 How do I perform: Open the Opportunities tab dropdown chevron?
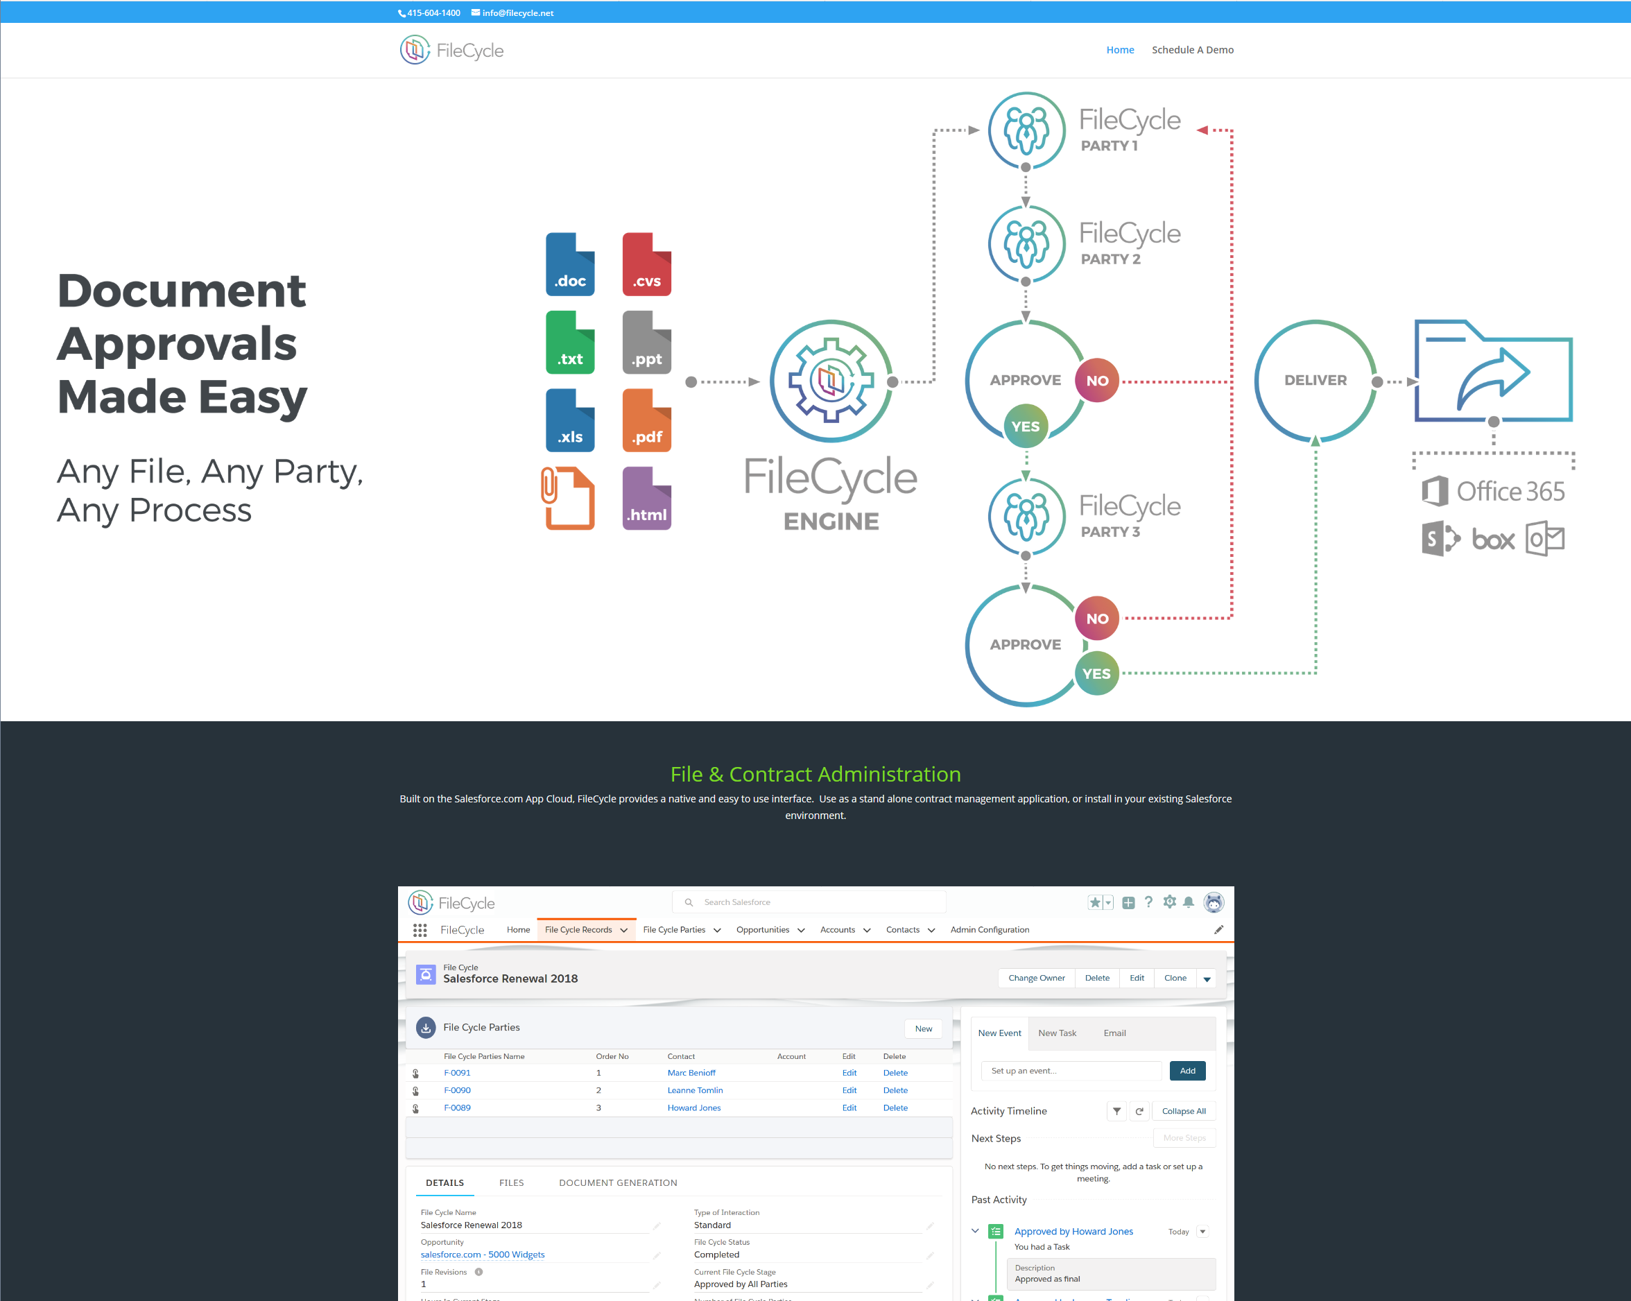[801, 931]
